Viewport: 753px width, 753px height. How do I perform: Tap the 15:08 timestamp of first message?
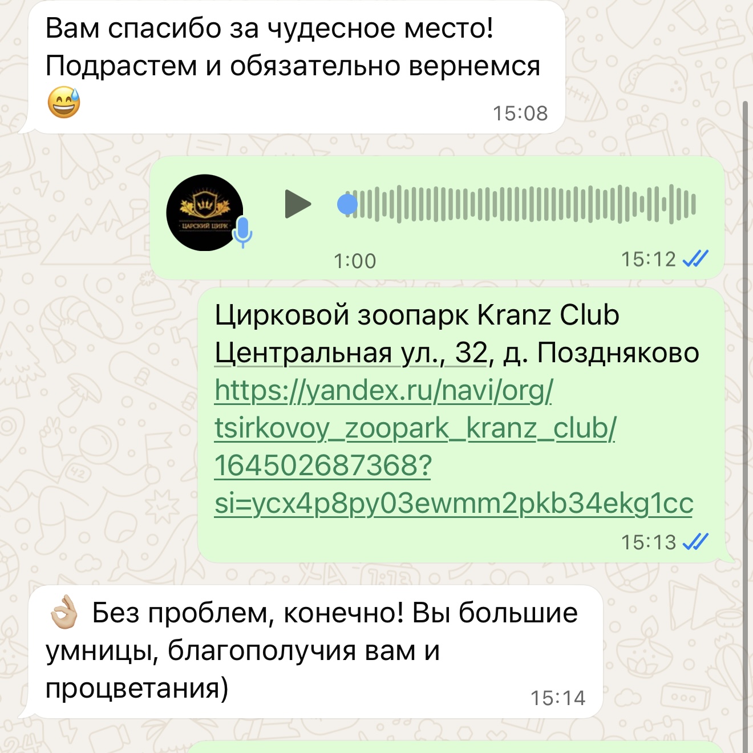(520, 114)
